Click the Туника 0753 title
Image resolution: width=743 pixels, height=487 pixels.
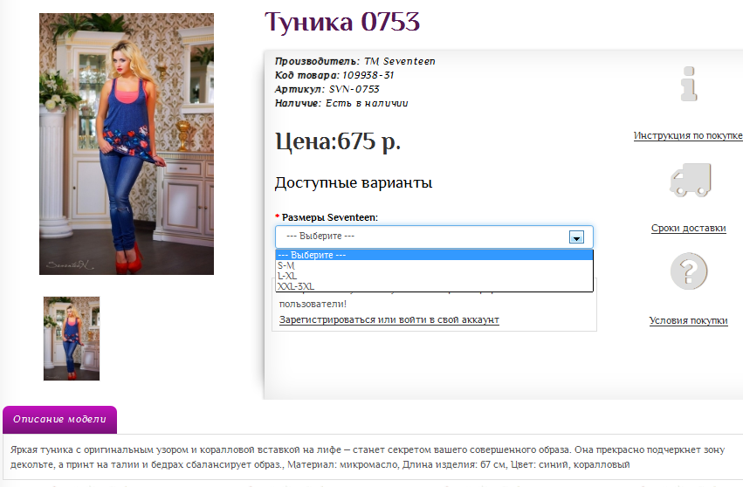point(342,23)
